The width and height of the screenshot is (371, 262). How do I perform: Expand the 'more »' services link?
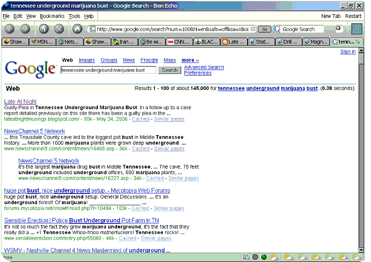[190, 60]
